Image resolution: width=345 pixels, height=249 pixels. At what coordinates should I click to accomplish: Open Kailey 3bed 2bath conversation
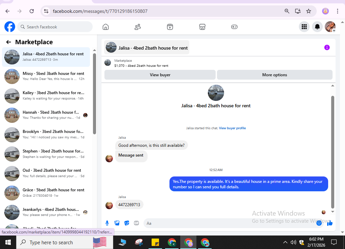pyautogui.click(x=46, y=95)
